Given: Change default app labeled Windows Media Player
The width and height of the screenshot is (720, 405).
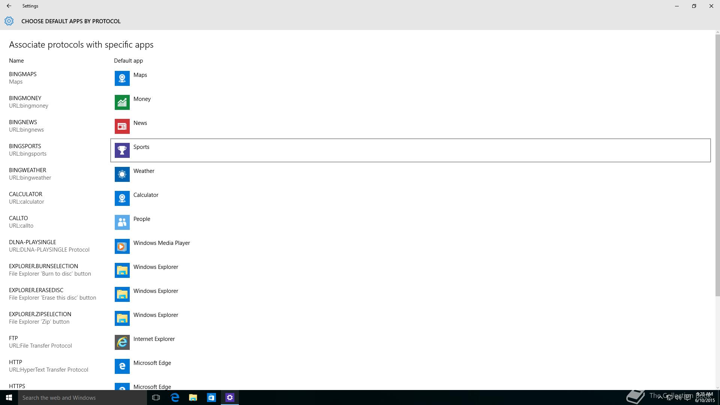Looking at the screenshot, I should (x=411, y=246).
